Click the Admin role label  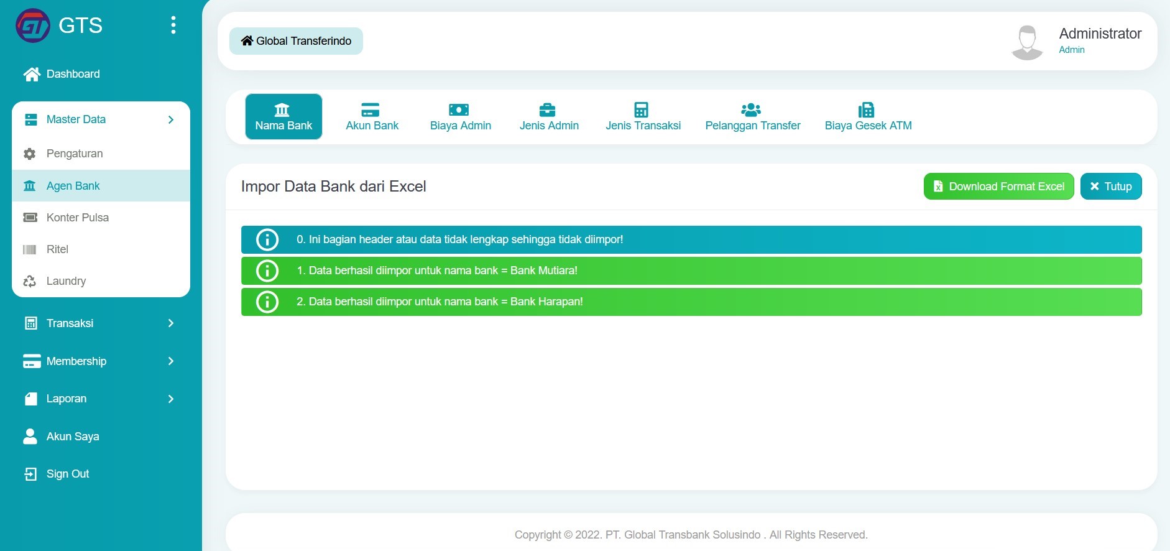click(1072, 50)
